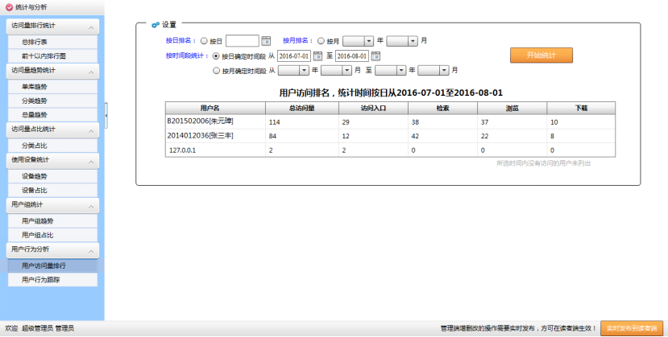668x337 pixels.
Task: Click 实时发布到读者端 button
Action: click(632, 328)
